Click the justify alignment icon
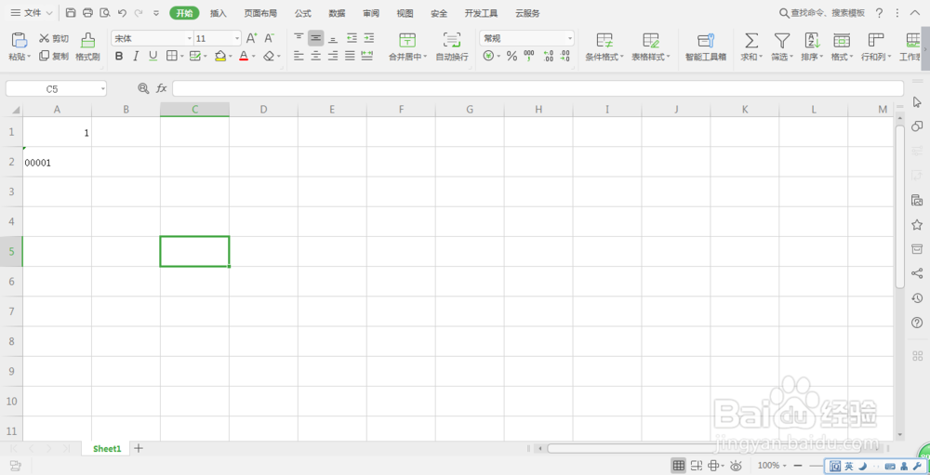Viewport: 930px width, 475px height. [x=351, y=56]
